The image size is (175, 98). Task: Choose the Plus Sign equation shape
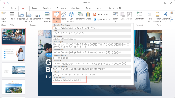coord(54,58)
